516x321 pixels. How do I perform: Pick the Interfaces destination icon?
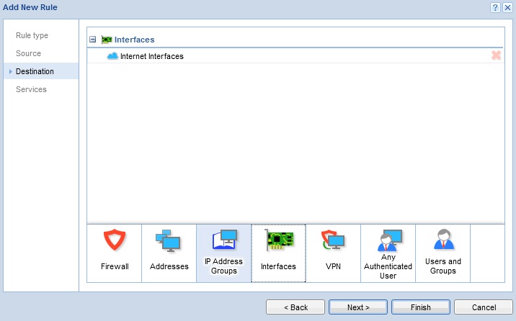pos(278,252)
